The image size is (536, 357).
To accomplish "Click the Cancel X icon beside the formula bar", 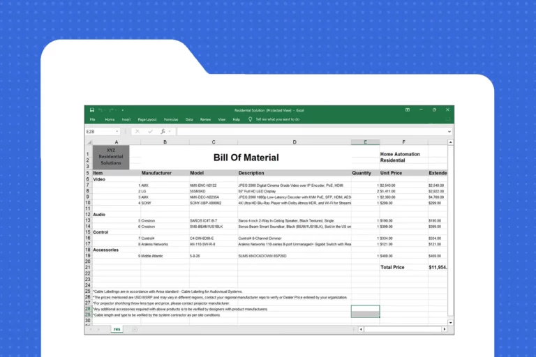I will (x=138, y=131).
